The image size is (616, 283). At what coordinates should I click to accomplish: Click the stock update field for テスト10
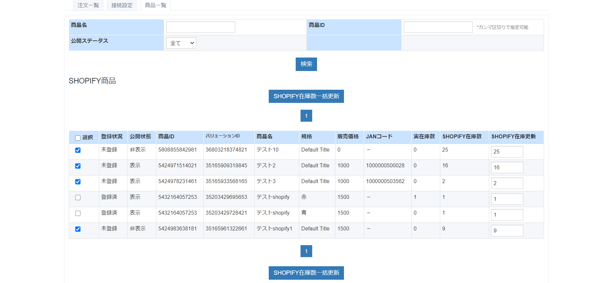click(507, 152)
